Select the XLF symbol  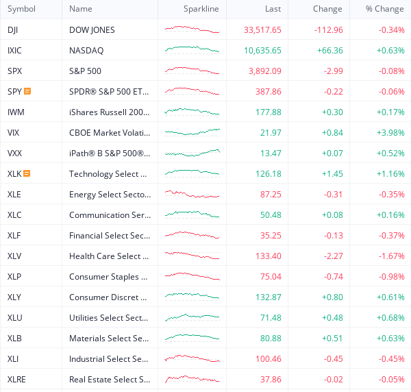pos(14,236)
